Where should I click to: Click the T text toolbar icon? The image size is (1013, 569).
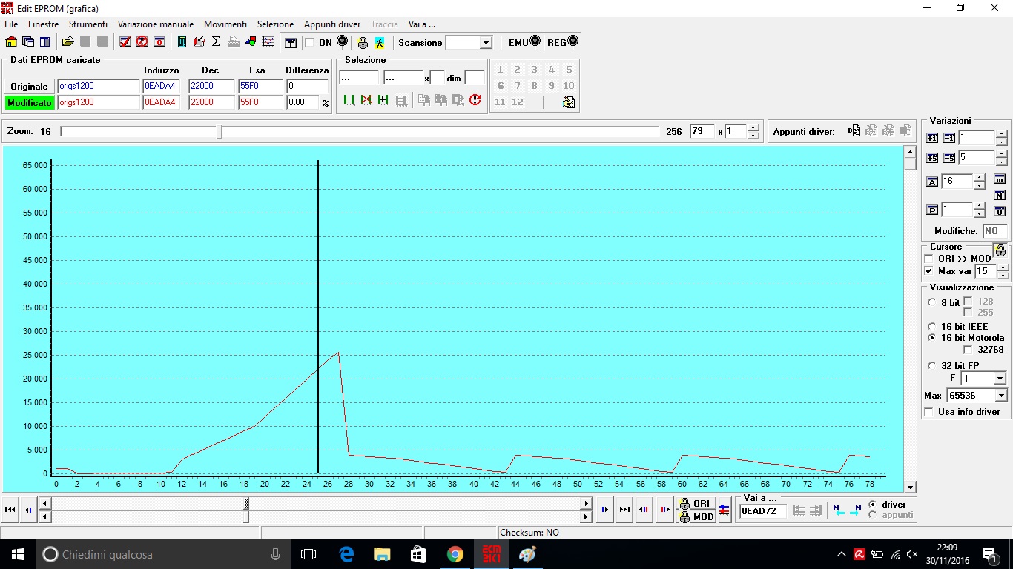(x=291, y=43)
